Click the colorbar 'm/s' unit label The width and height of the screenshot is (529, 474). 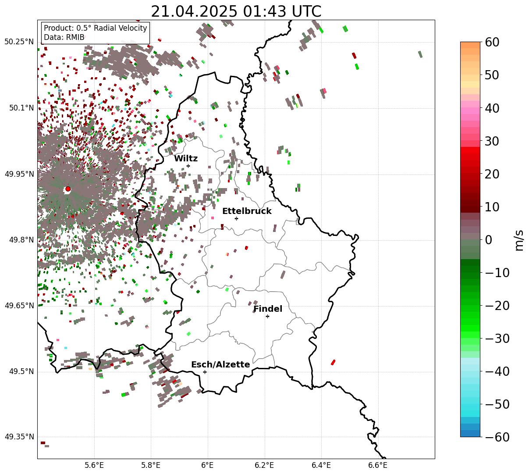point(519,239)
